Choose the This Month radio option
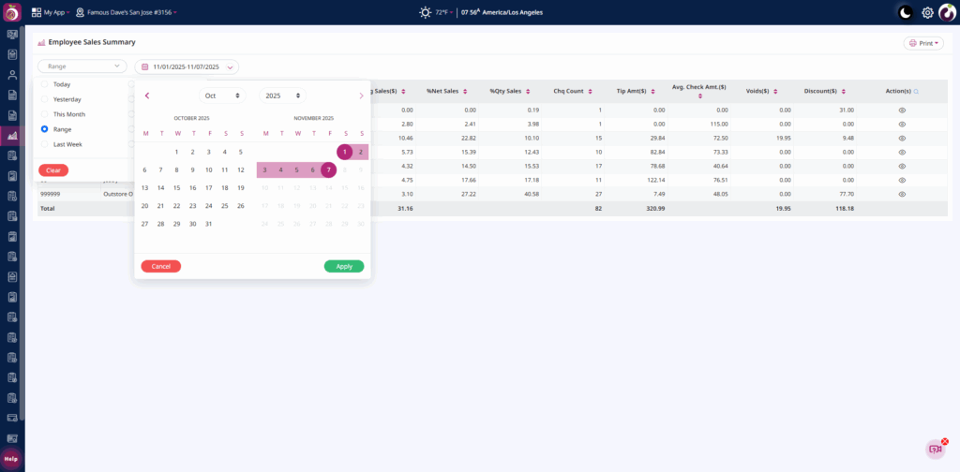Viewport: 960px width, 472px height. click(45, 114)
